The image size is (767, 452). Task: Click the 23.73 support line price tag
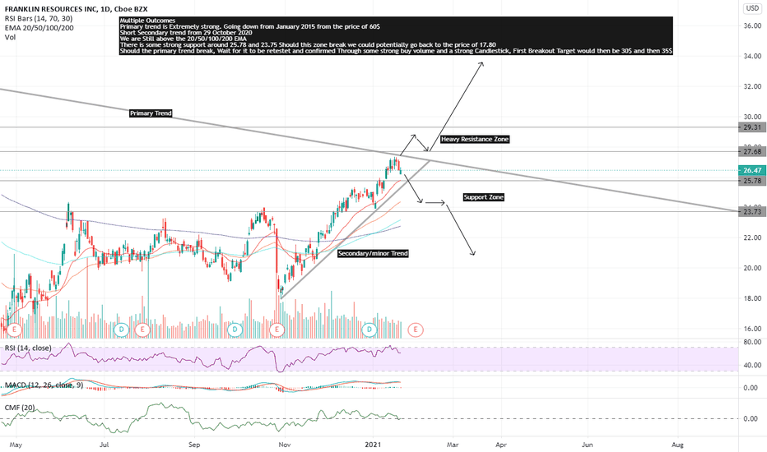coord(751,211)
